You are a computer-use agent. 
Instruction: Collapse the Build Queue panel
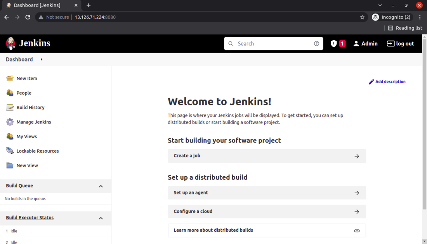[101, 186]
